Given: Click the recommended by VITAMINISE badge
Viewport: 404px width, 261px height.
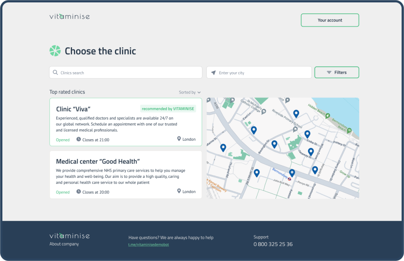Looking at the screenshot, I should 168,109.
